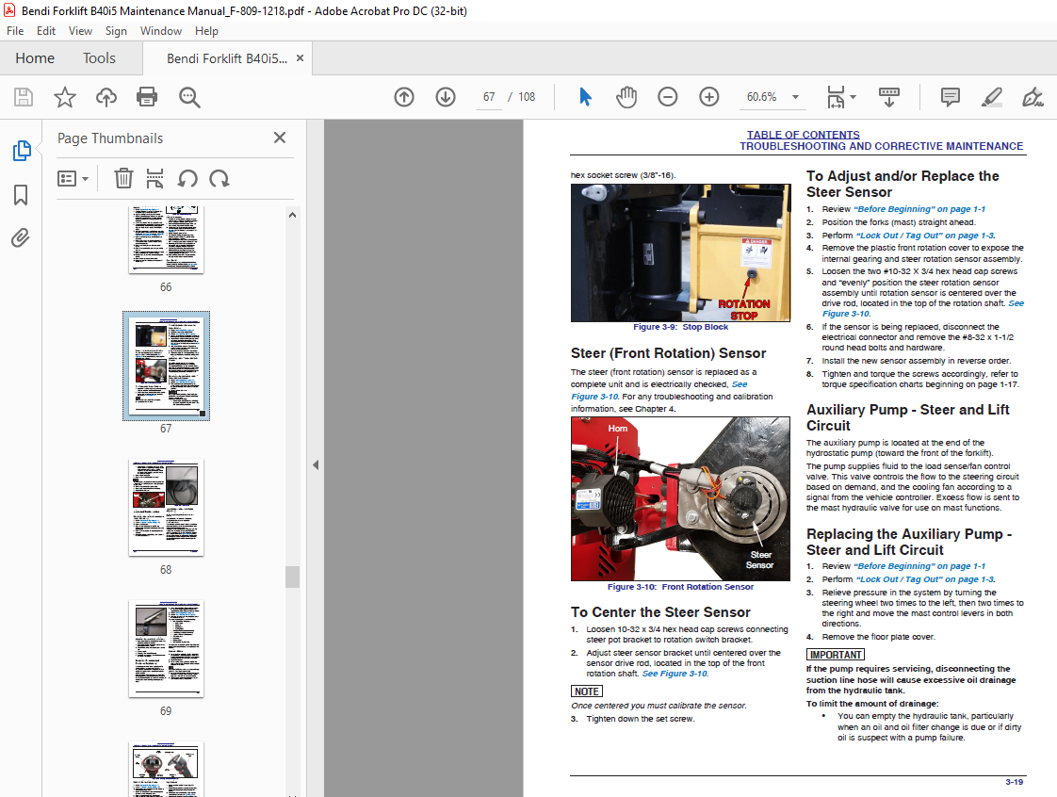Switch to the Tools tab

coord(99,58)
